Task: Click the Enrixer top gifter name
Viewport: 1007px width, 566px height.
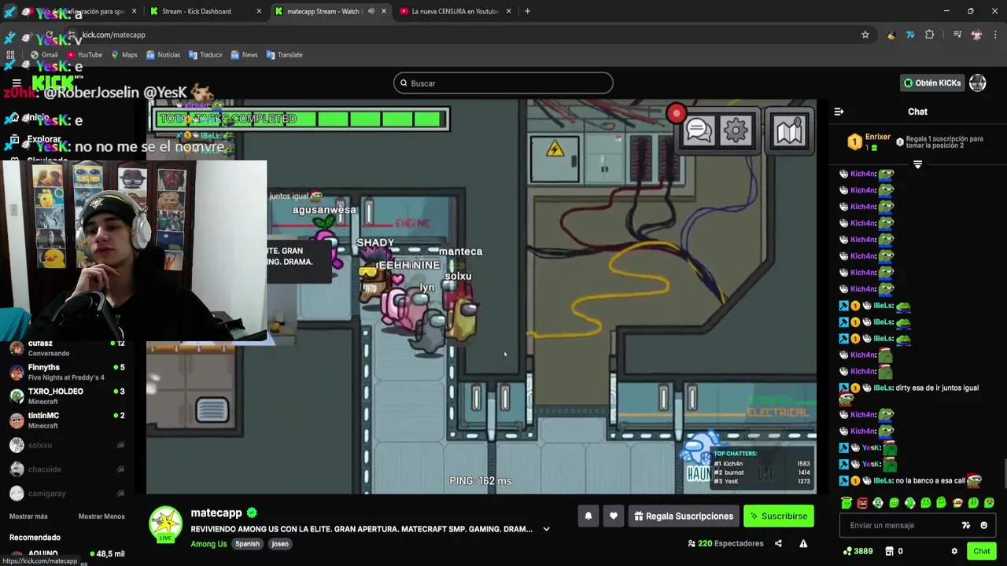Action: (878, 137)
